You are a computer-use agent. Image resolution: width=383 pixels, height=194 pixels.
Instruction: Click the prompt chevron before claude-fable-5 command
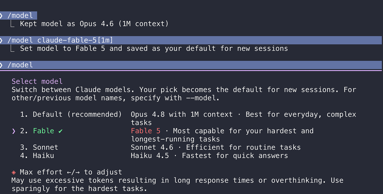(x=1, y=40)
